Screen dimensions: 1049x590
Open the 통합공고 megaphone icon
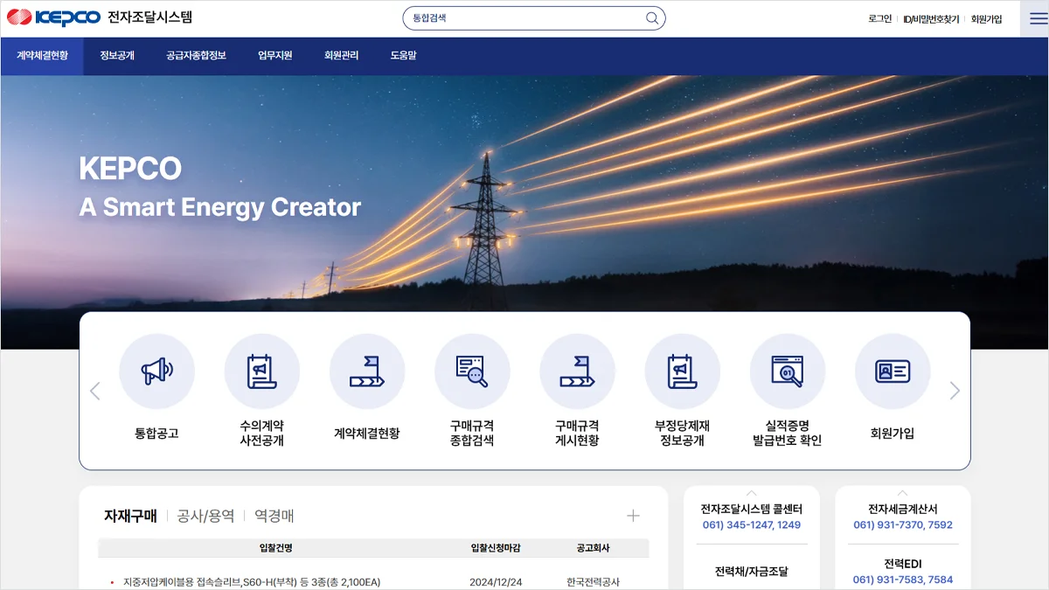(157, 371)
